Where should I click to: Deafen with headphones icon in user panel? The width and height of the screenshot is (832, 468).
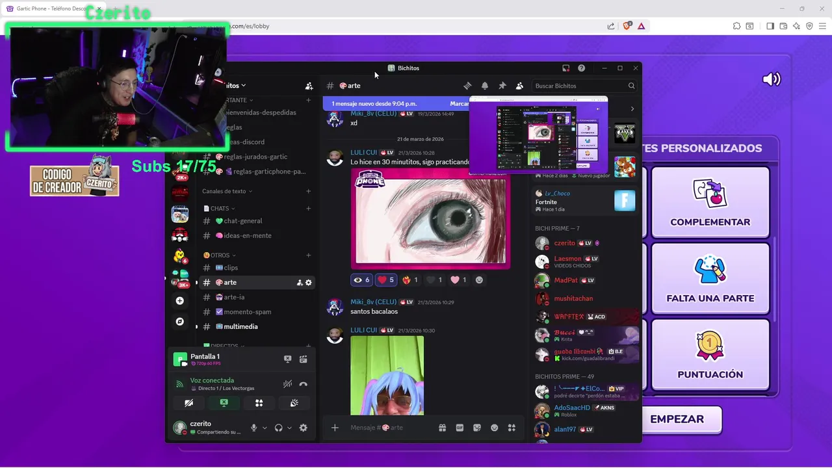click(279, 428)
